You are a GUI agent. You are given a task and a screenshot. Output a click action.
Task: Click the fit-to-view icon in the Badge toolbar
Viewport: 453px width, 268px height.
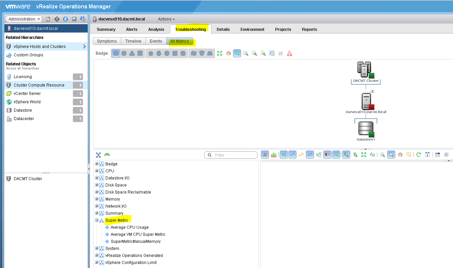220,53
